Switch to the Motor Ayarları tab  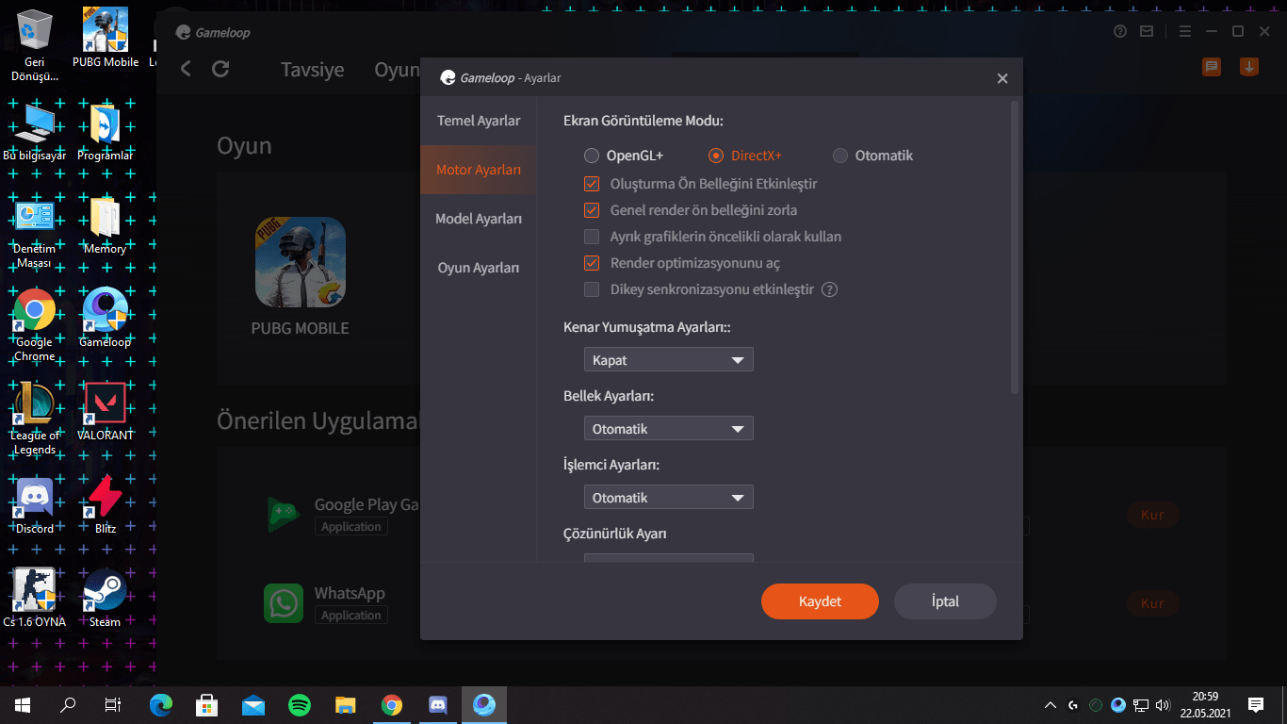[479, 170]
